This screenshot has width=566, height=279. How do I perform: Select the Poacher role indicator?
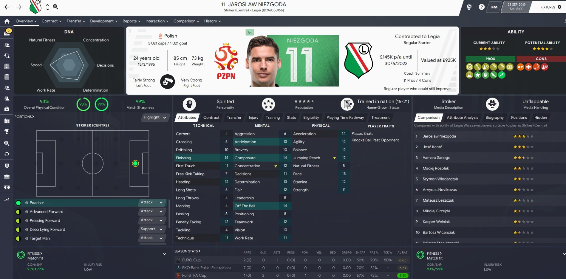click(x=19, y=203)
